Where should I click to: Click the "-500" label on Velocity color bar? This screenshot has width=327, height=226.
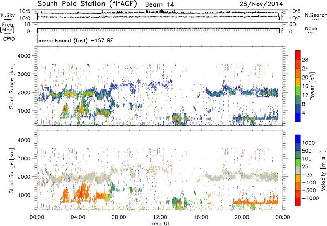309,190
